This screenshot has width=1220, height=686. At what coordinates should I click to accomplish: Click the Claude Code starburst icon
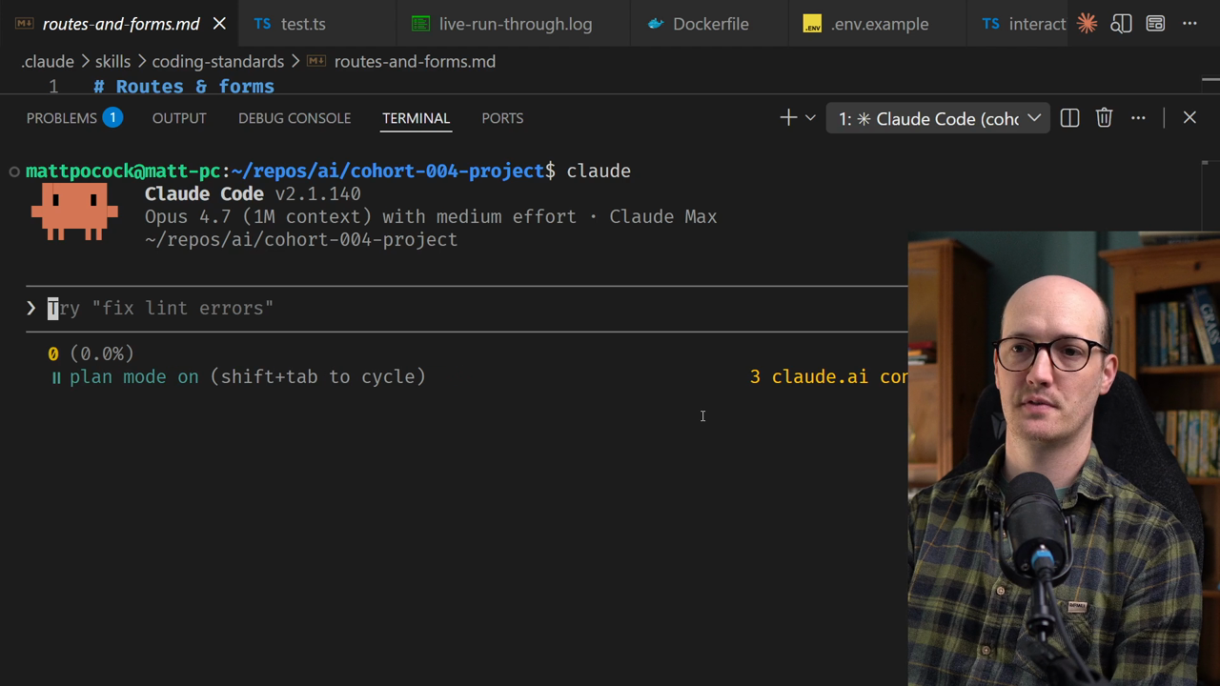(1087, 24)
